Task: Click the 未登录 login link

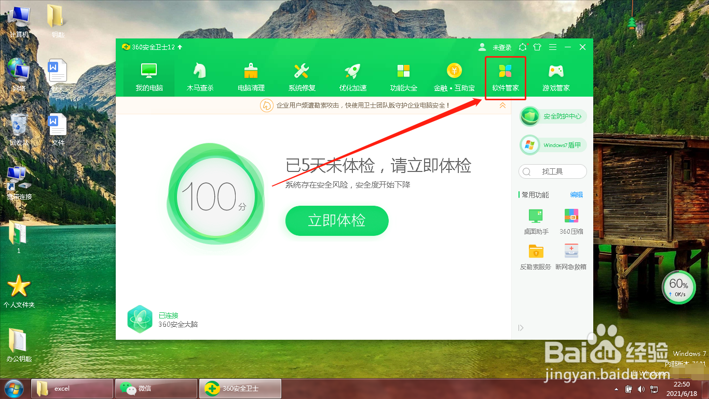Action: click(502, 47)
